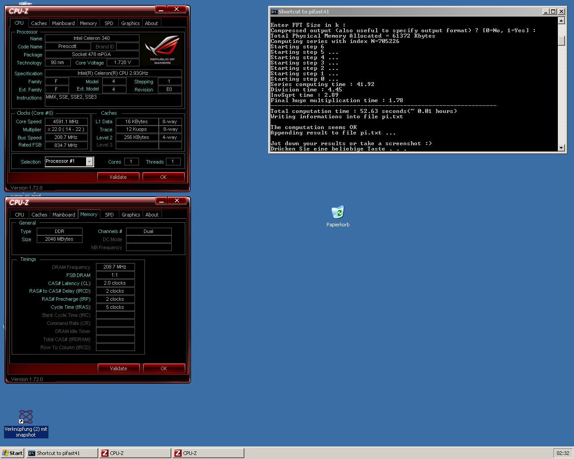Image resolution: width=574 pixels, height=459 pixels.
Task: Click the Code Name value Prescott
Action: (67, 47)
